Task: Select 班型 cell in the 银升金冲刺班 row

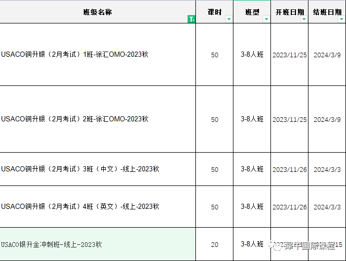Action: tap(252, 244)
